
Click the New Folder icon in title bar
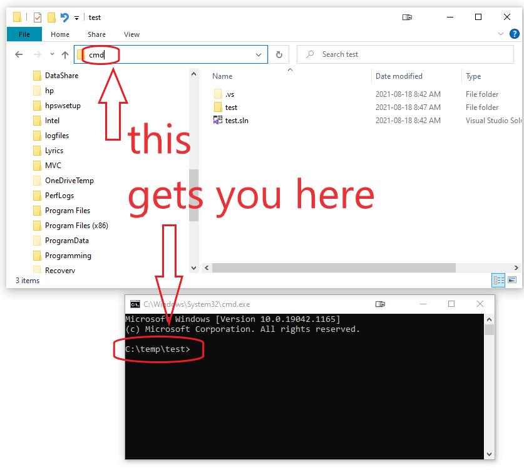[x=51, y=17]
